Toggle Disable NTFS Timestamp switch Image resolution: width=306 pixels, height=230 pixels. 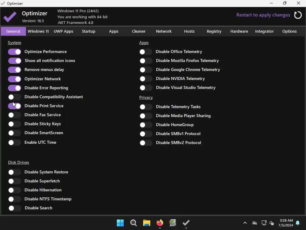(x=14, y=199)
